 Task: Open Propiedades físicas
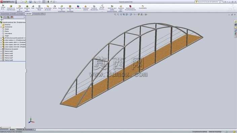pos(39,8)
